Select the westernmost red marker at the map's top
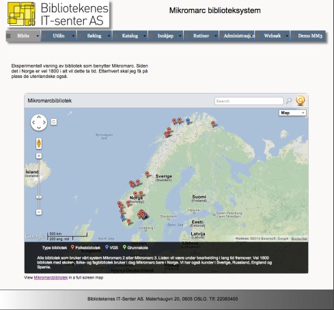334x310 pixels. point(174,122)
